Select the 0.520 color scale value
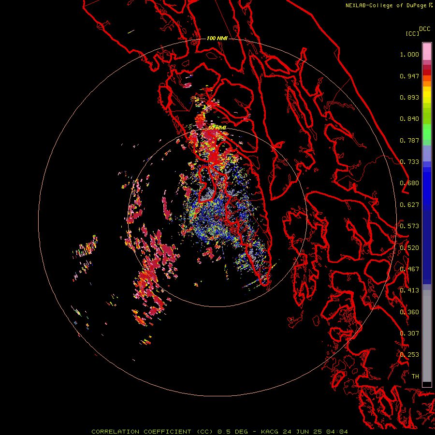This screenshot has width=435, height=435. (409, 248)
